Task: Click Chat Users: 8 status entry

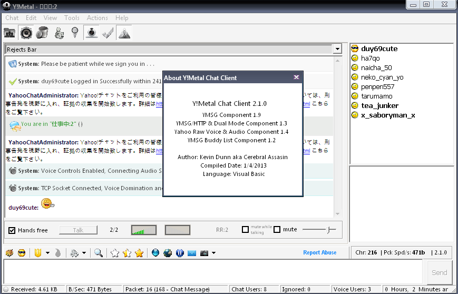Action: click(x=254, y=289)
